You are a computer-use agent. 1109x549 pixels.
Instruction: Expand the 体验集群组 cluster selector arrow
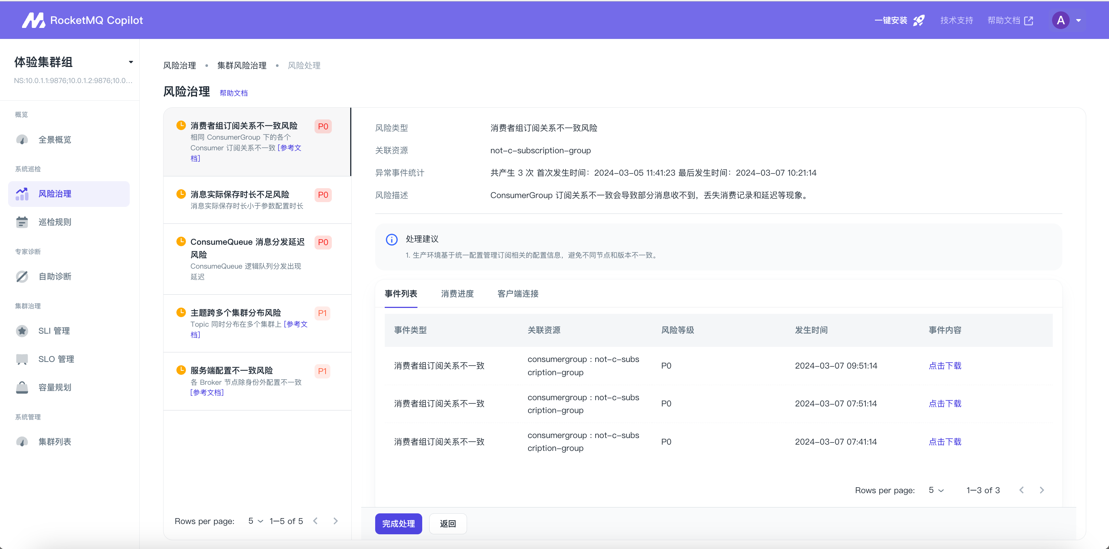point(131,62)
